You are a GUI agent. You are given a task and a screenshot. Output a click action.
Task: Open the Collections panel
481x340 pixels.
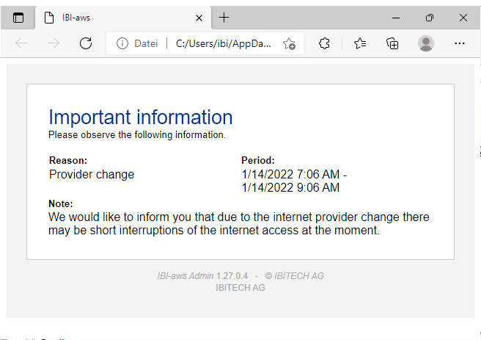click(393, 43)
